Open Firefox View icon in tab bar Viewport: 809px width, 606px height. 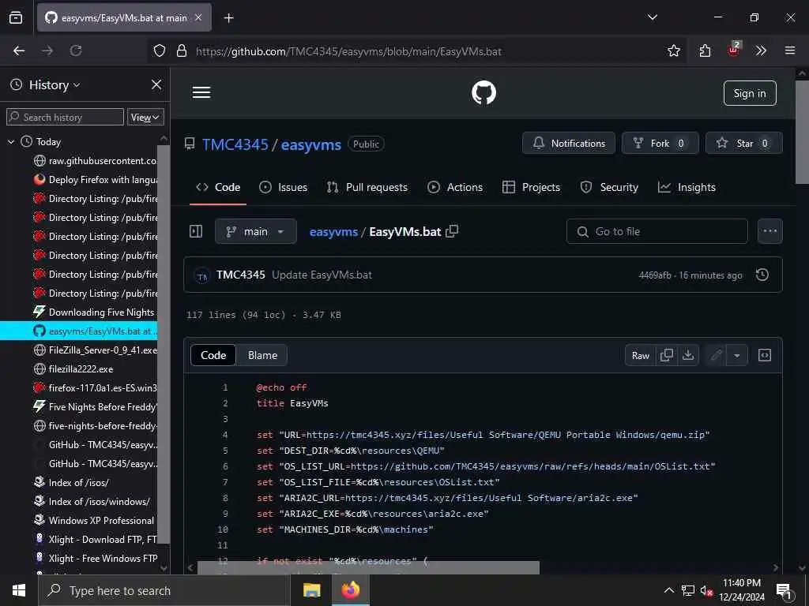pyautogui.click(x=16, y=18)
